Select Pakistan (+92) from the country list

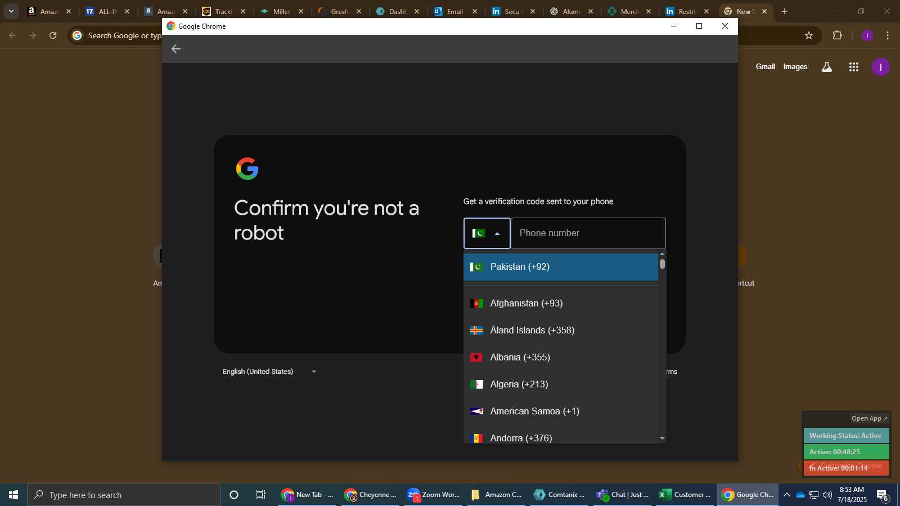click(561, 267)
